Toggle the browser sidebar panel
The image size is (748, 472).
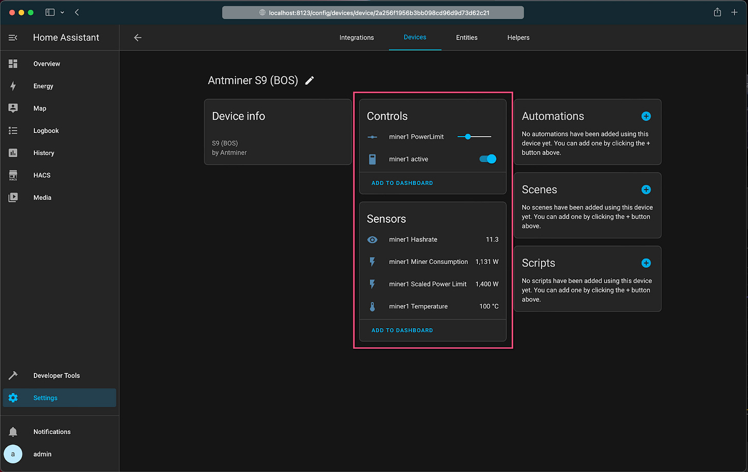tap(50, 12)
